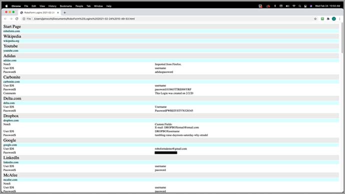
Task: Open the Wi-Fi status menu
Action: (x=293, y=6)
